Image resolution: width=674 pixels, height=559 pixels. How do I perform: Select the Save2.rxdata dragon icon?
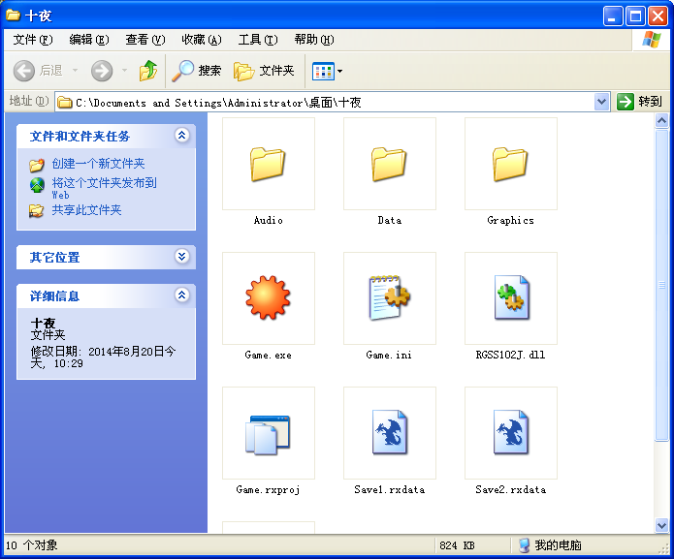511,432
